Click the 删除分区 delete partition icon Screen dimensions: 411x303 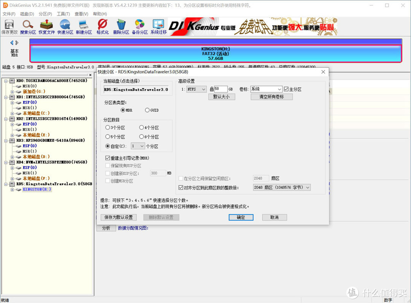pyautogui.click(x=121, y=26)
